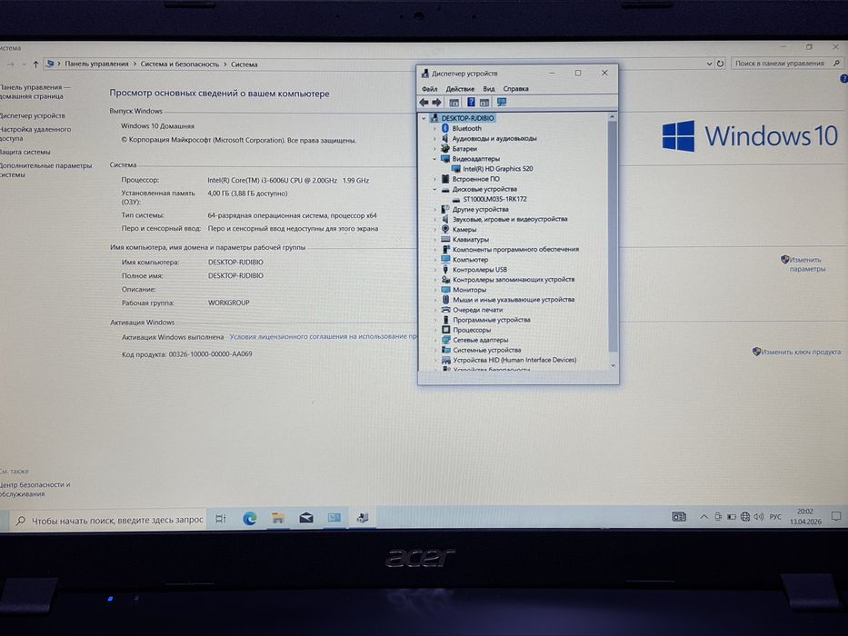The image size is (848, 636).
Task: Open Дополнительные параметры системы link
Action: 46,170
